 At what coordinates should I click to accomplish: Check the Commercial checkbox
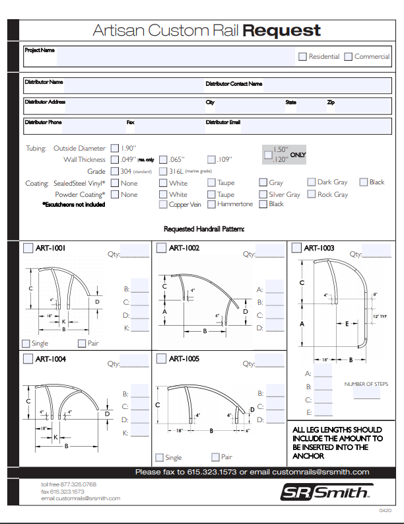349,57
